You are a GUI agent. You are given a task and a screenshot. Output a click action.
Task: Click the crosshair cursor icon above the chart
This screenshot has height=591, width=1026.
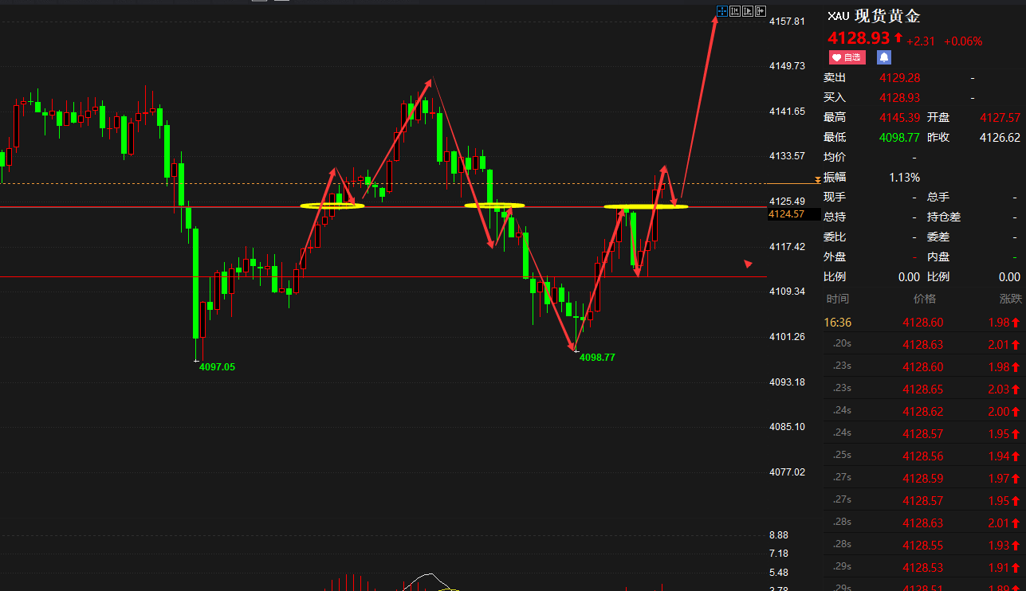click(x=721, y=11)
